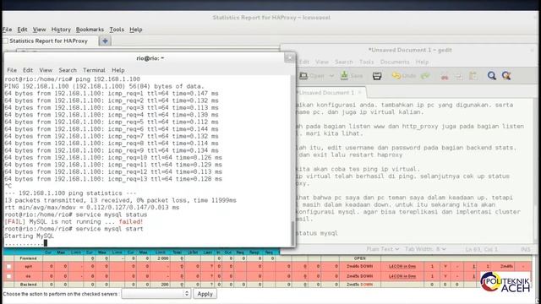Click the Find and Replace icon in gedit
This screenshot has width=541, height=304.
click(506, 76)
